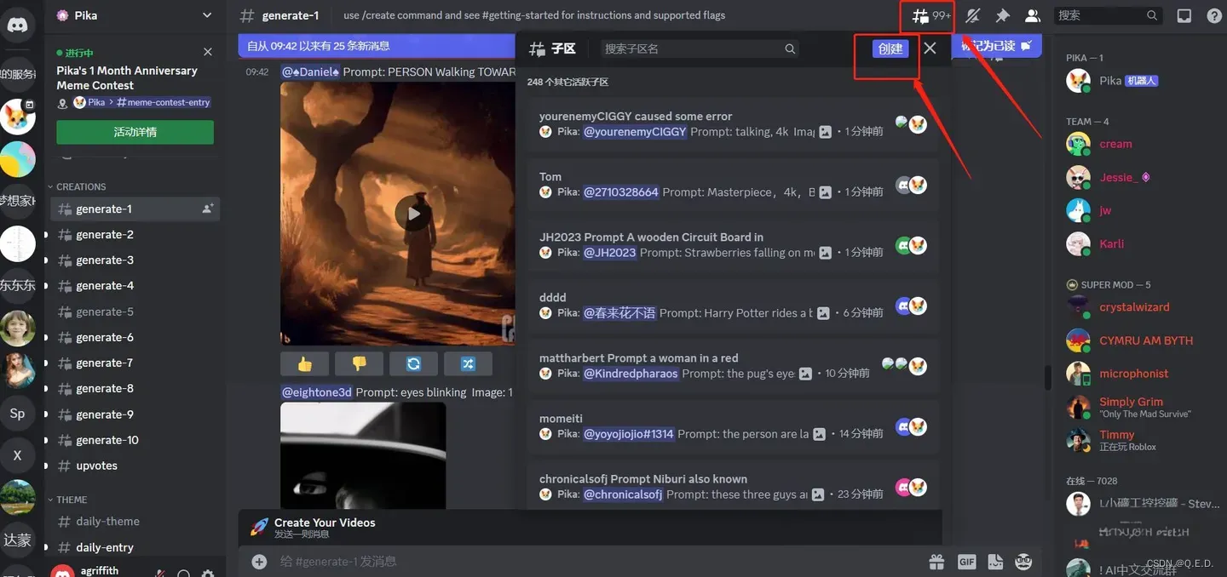The height and width of the screenshot is (577, 1227).
Task: Open the 达蒙 server icon
Action: tap(18, 540)
